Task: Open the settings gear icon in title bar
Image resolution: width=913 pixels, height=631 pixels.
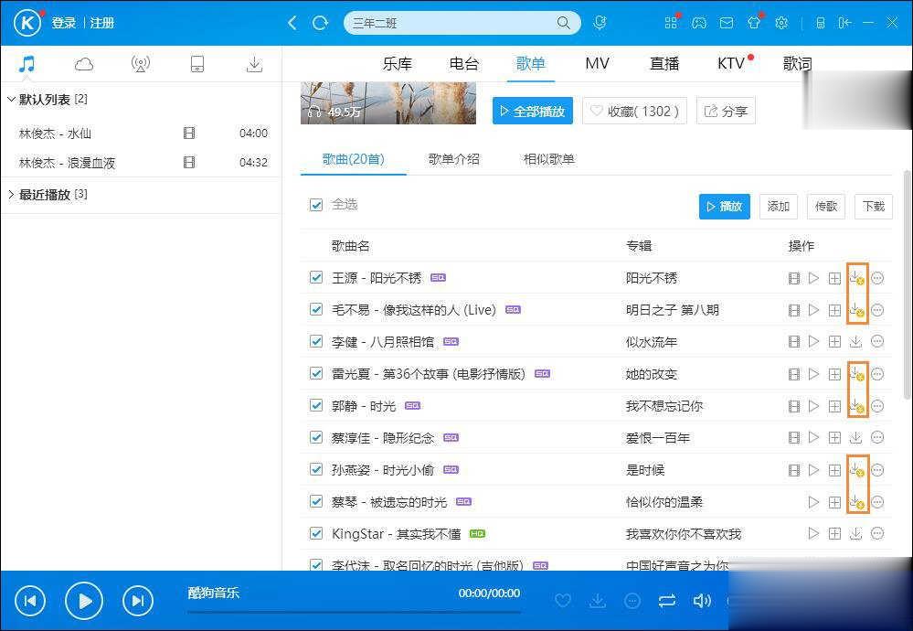Action: coord(781,22)
